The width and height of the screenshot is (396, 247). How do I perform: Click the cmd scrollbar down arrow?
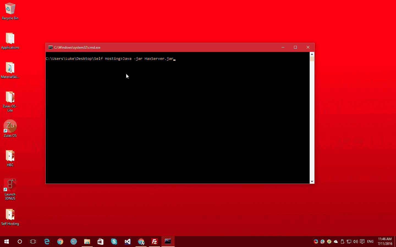(312, 181)
